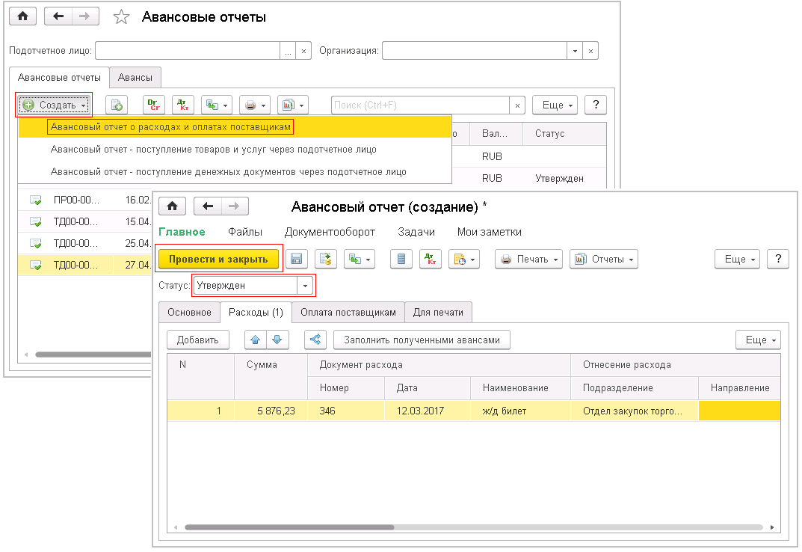The image size is (802, 552).
Task: Expand the Организация dropdown arrow
Action: click(575, 51)
